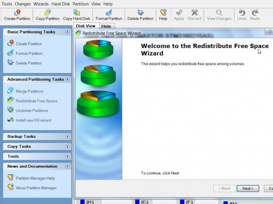Open the Partition menu
273x204 pixels.
pos(80,4)
